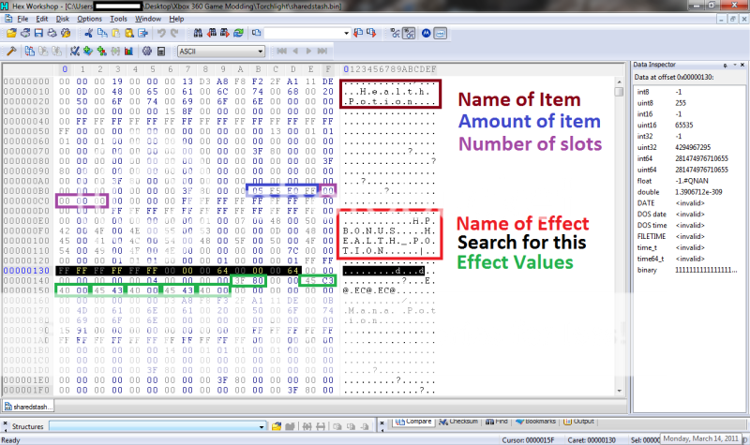Screen dimensions: 750x445
Task: Click the Save disk icon
Action: coord(38,33)
